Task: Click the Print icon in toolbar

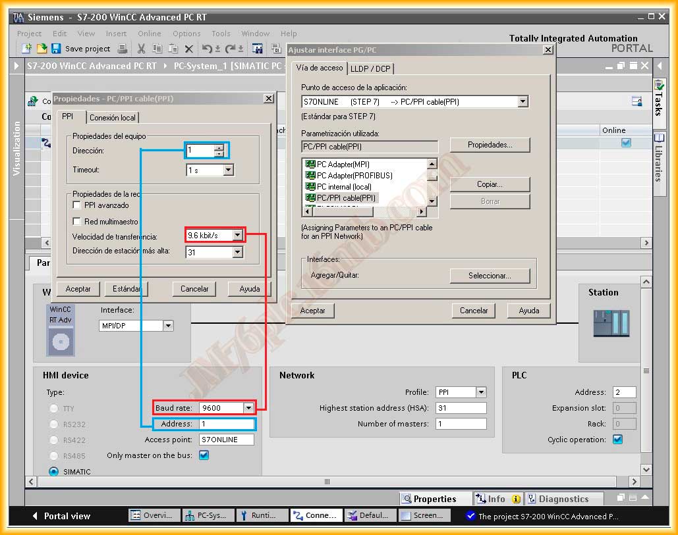Action: pos(123,49)
